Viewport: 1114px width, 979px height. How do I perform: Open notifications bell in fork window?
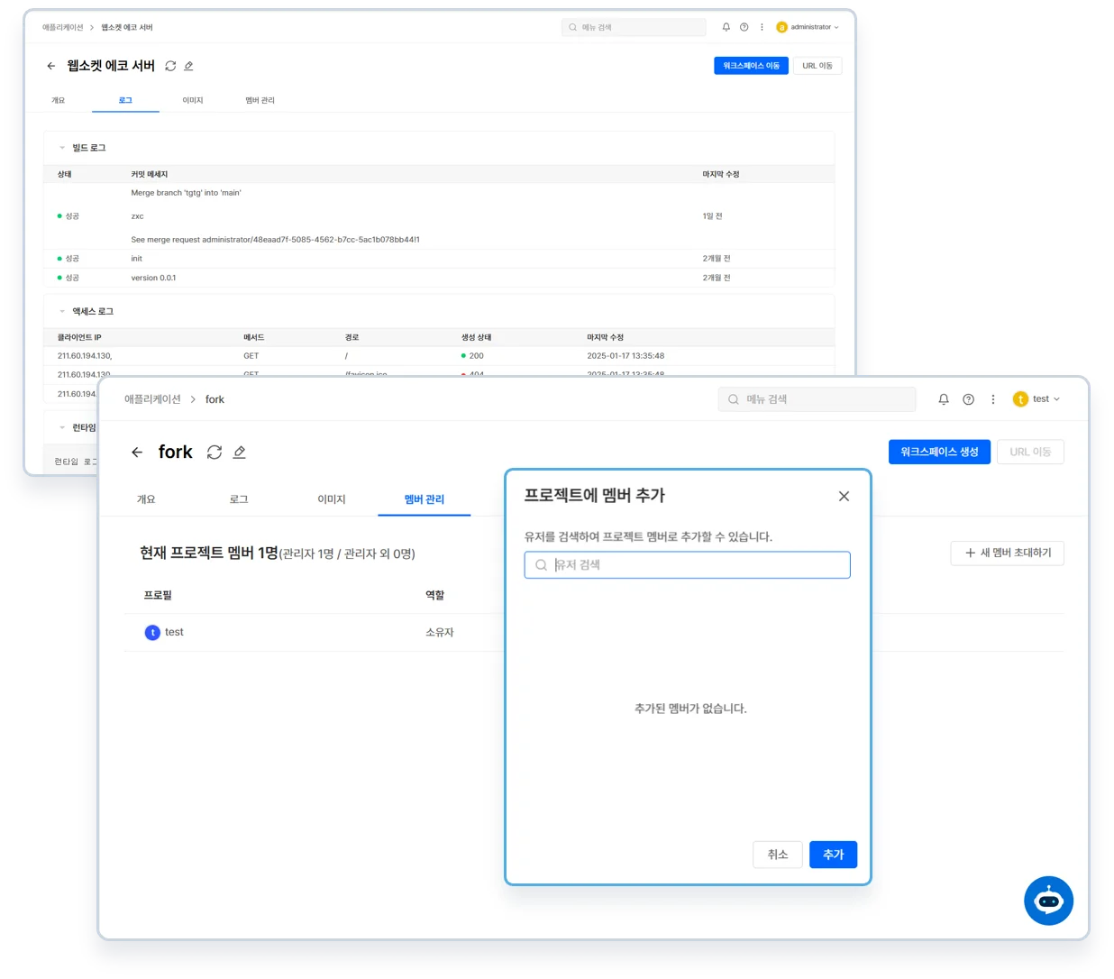pyautogui.click(x=944, y=399)
